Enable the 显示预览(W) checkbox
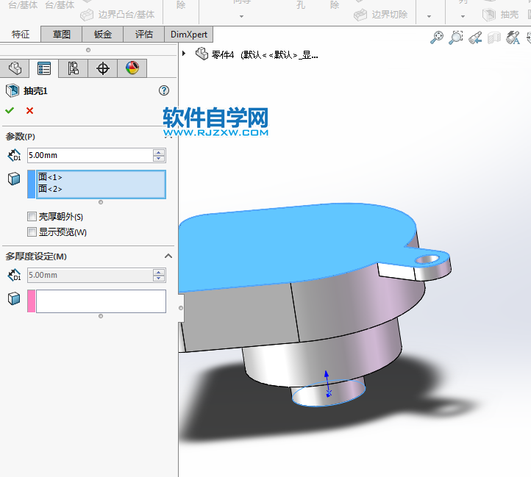Viewport: 531px width, 477px height. click(32, 232)
